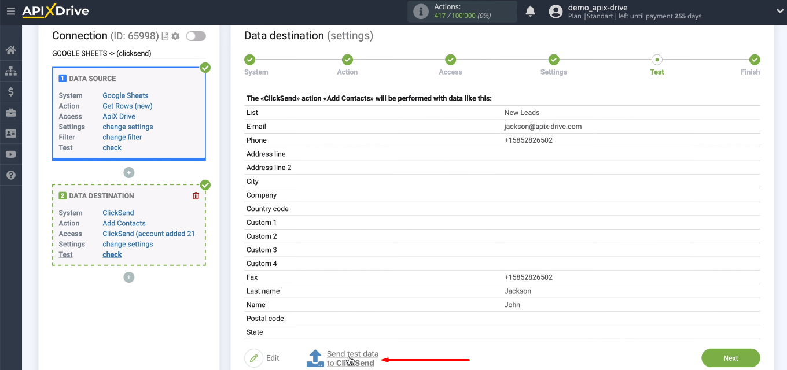Go to the Action step
The image size is (787, 370).
point(347,60)
